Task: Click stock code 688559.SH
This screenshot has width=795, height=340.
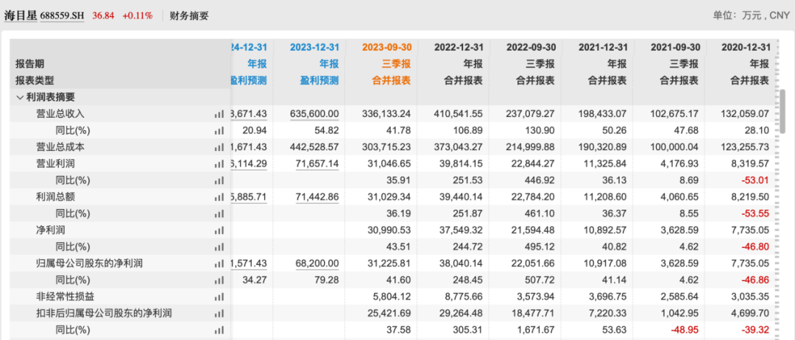Action: tap(63, 15)
